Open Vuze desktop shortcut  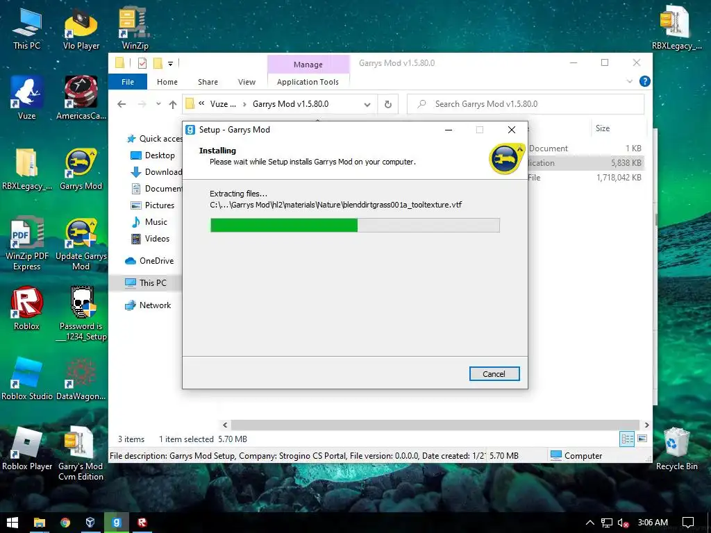pyautogui.click(x=26, y=99)
